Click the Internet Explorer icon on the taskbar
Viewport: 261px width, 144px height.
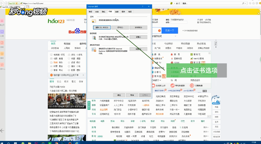tap(77, 143)
